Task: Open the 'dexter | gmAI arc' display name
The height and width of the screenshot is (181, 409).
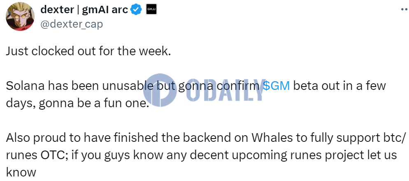Action: (84, 9)
